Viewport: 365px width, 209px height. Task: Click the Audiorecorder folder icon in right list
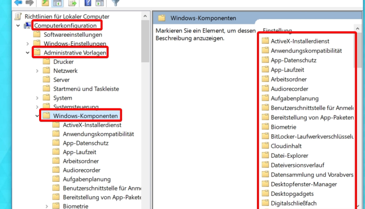(265, 89)
